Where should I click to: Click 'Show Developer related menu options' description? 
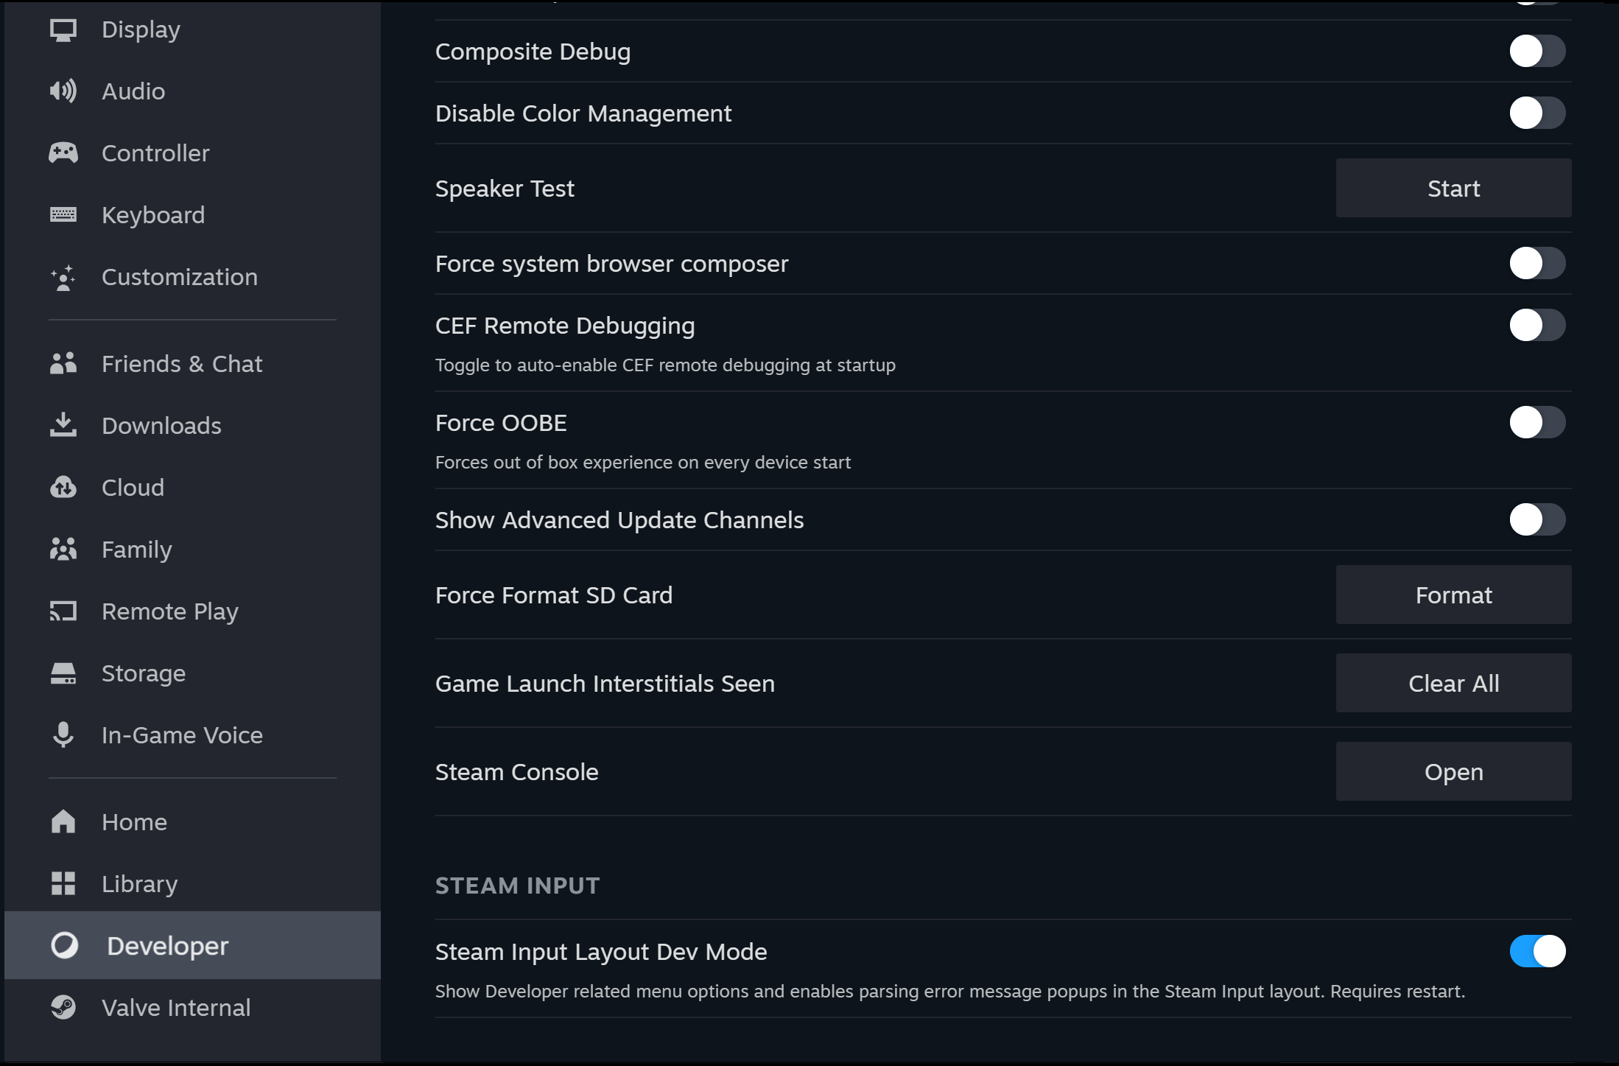click(x=950, y=992)
